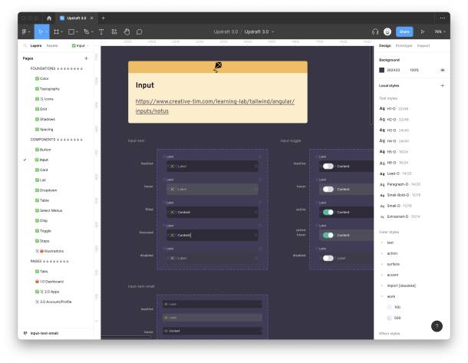Switch to the Prototype tab
The width and height of the screenshot is (468, 363).
pyautogui.click(x=404, y=46)
